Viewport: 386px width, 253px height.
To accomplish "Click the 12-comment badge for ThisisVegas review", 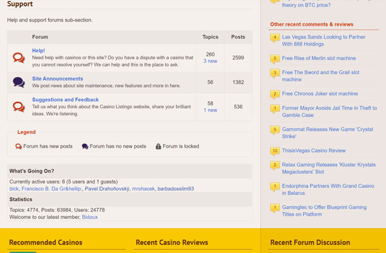I will click(x=275, y=151).
